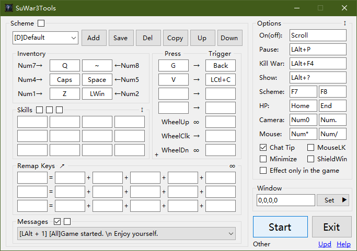357x251 pixels.
Task: Click the up-down arrow icon in Options header
Action: 344,23
